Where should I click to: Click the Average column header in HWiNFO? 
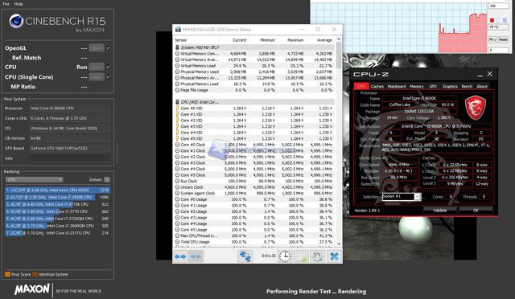[x=324, y=40]
